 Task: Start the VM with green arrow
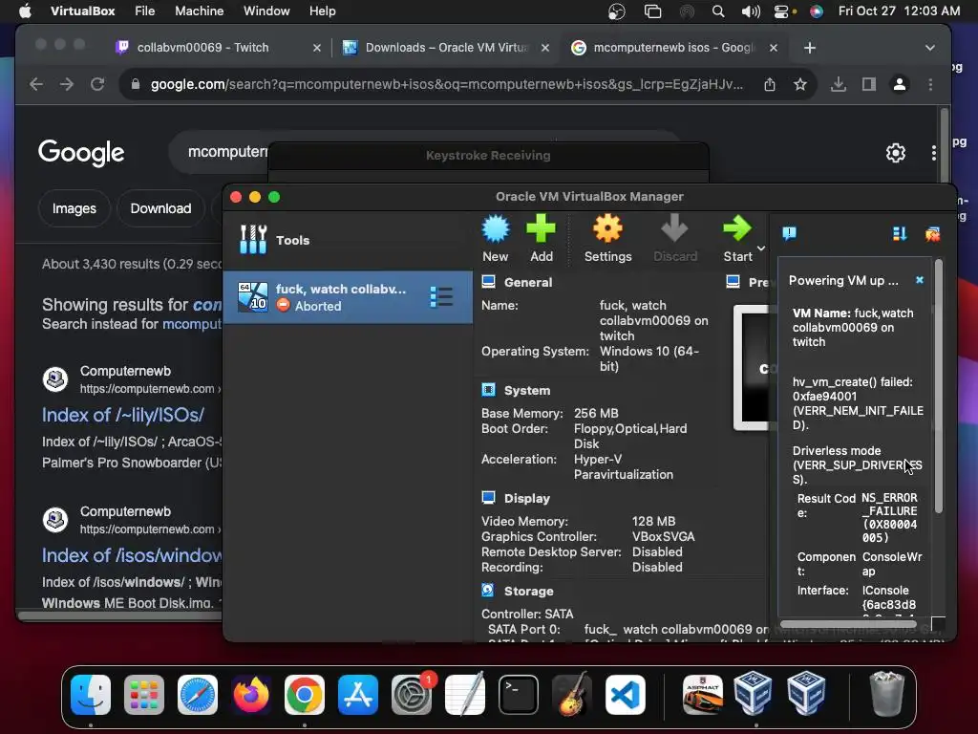737,238
